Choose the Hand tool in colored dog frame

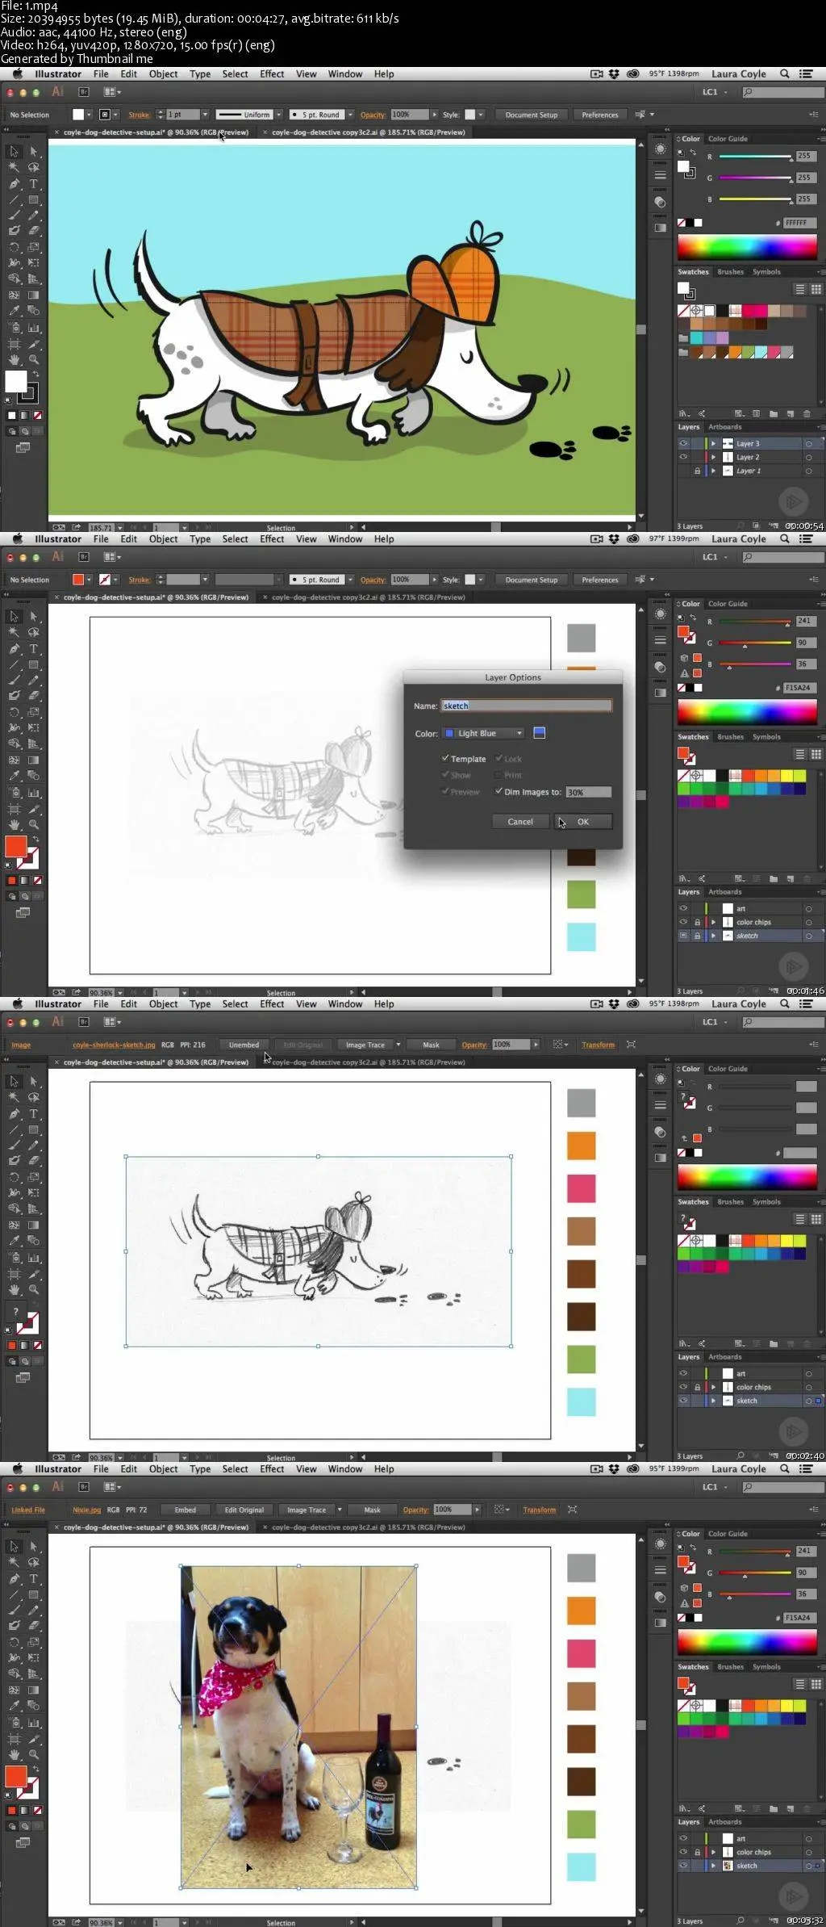click(x=14, y=359)
